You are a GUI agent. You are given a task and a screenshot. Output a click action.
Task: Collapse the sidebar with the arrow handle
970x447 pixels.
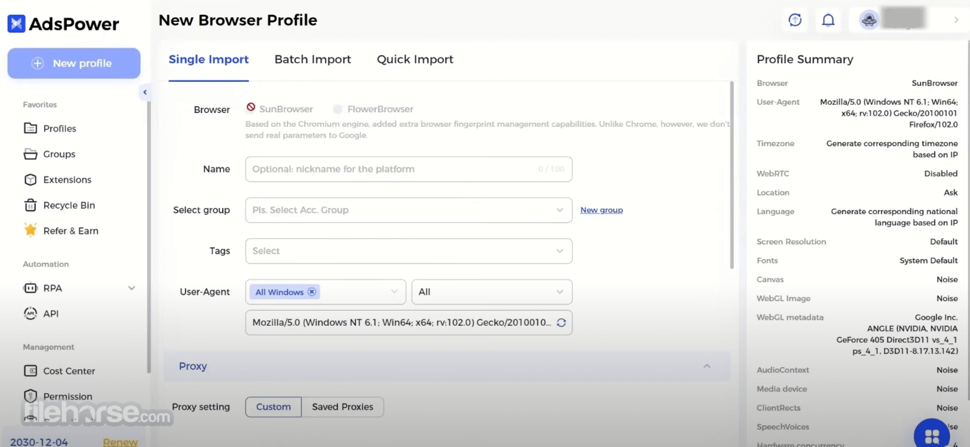coord(145,92)
